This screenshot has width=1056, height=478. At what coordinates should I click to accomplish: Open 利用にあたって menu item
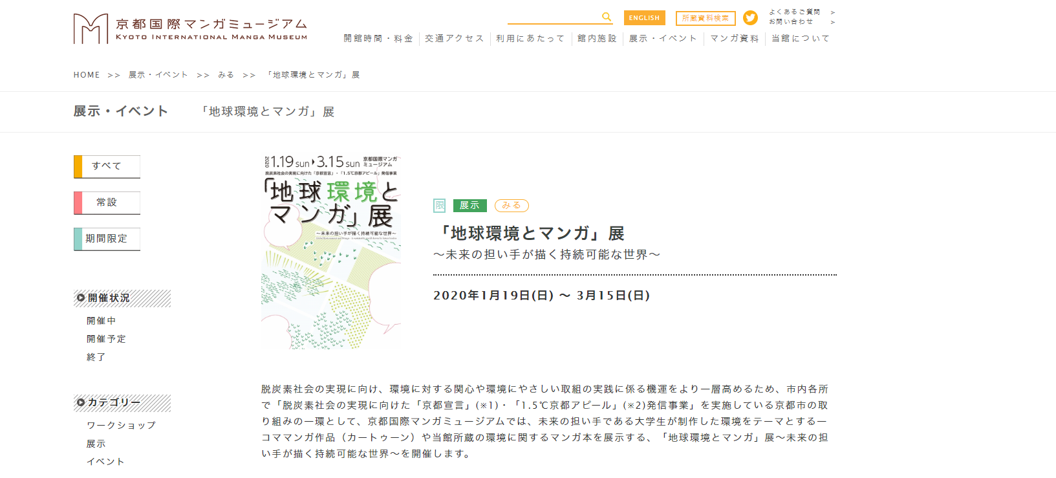point(530,39)
